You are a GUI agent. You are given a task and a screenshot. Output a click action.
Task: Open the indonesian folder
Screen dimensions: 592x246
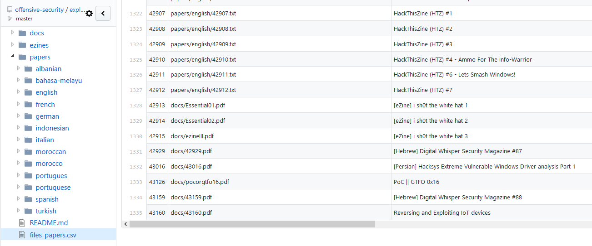coord(52,128)
